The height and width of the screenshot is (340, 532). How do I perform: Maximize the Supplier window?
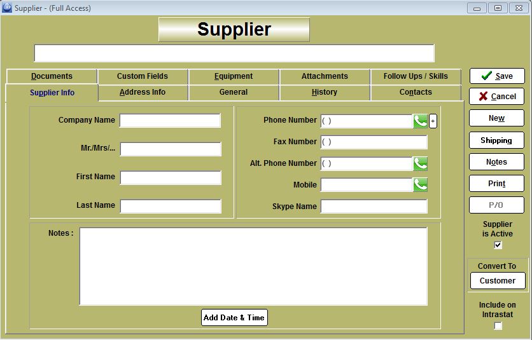[x=498, y=8]
